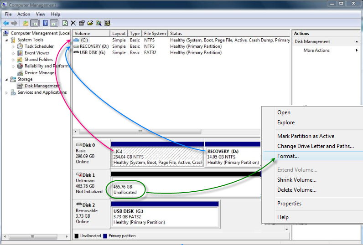Expand the More Actions submenu arrow
This screenshot has height=245, width=363.
tap(357, 51)
